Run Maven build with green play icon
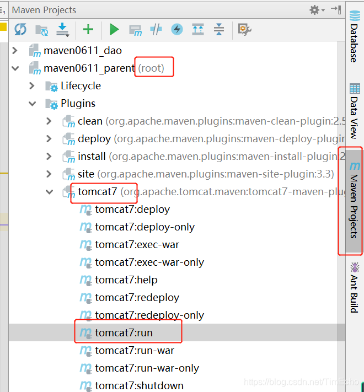Screen dimensions: 364x392 click(x=114, y=30)
